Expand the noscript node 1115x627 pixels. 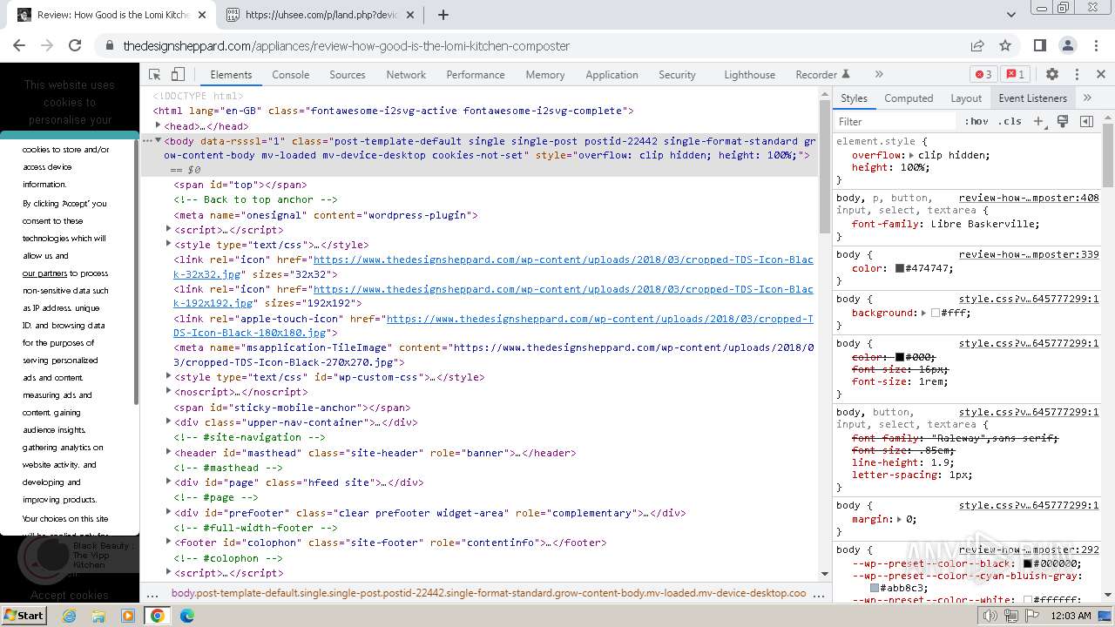tap(168, 391)
